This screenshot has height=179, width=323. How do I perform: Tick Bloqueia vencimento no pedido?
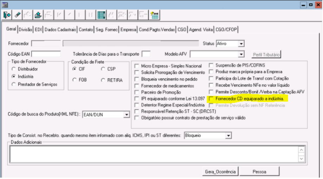(x=137, y=79)
